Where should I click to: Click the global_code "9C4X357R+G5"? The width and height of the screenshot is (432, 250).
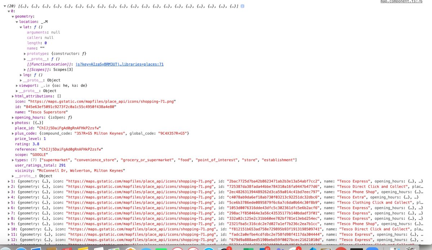click(x=173, y=133)
